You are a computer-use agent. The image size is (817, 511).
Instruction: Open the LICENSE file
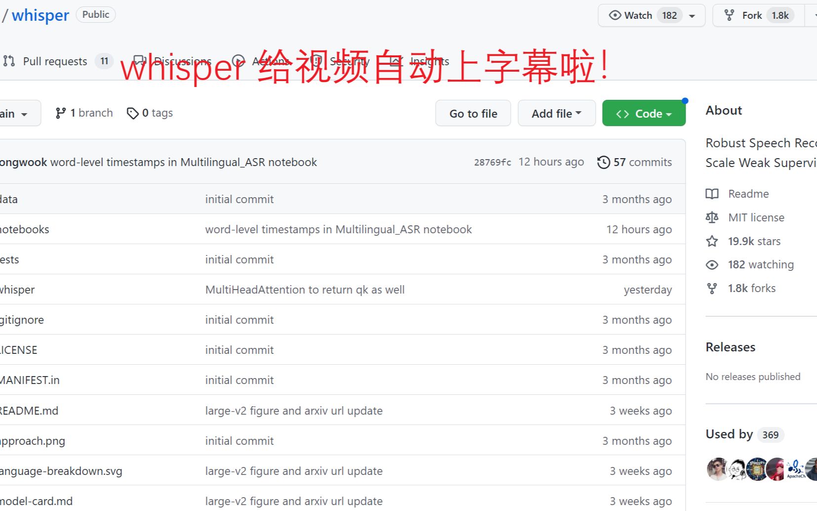click(18, 350)
